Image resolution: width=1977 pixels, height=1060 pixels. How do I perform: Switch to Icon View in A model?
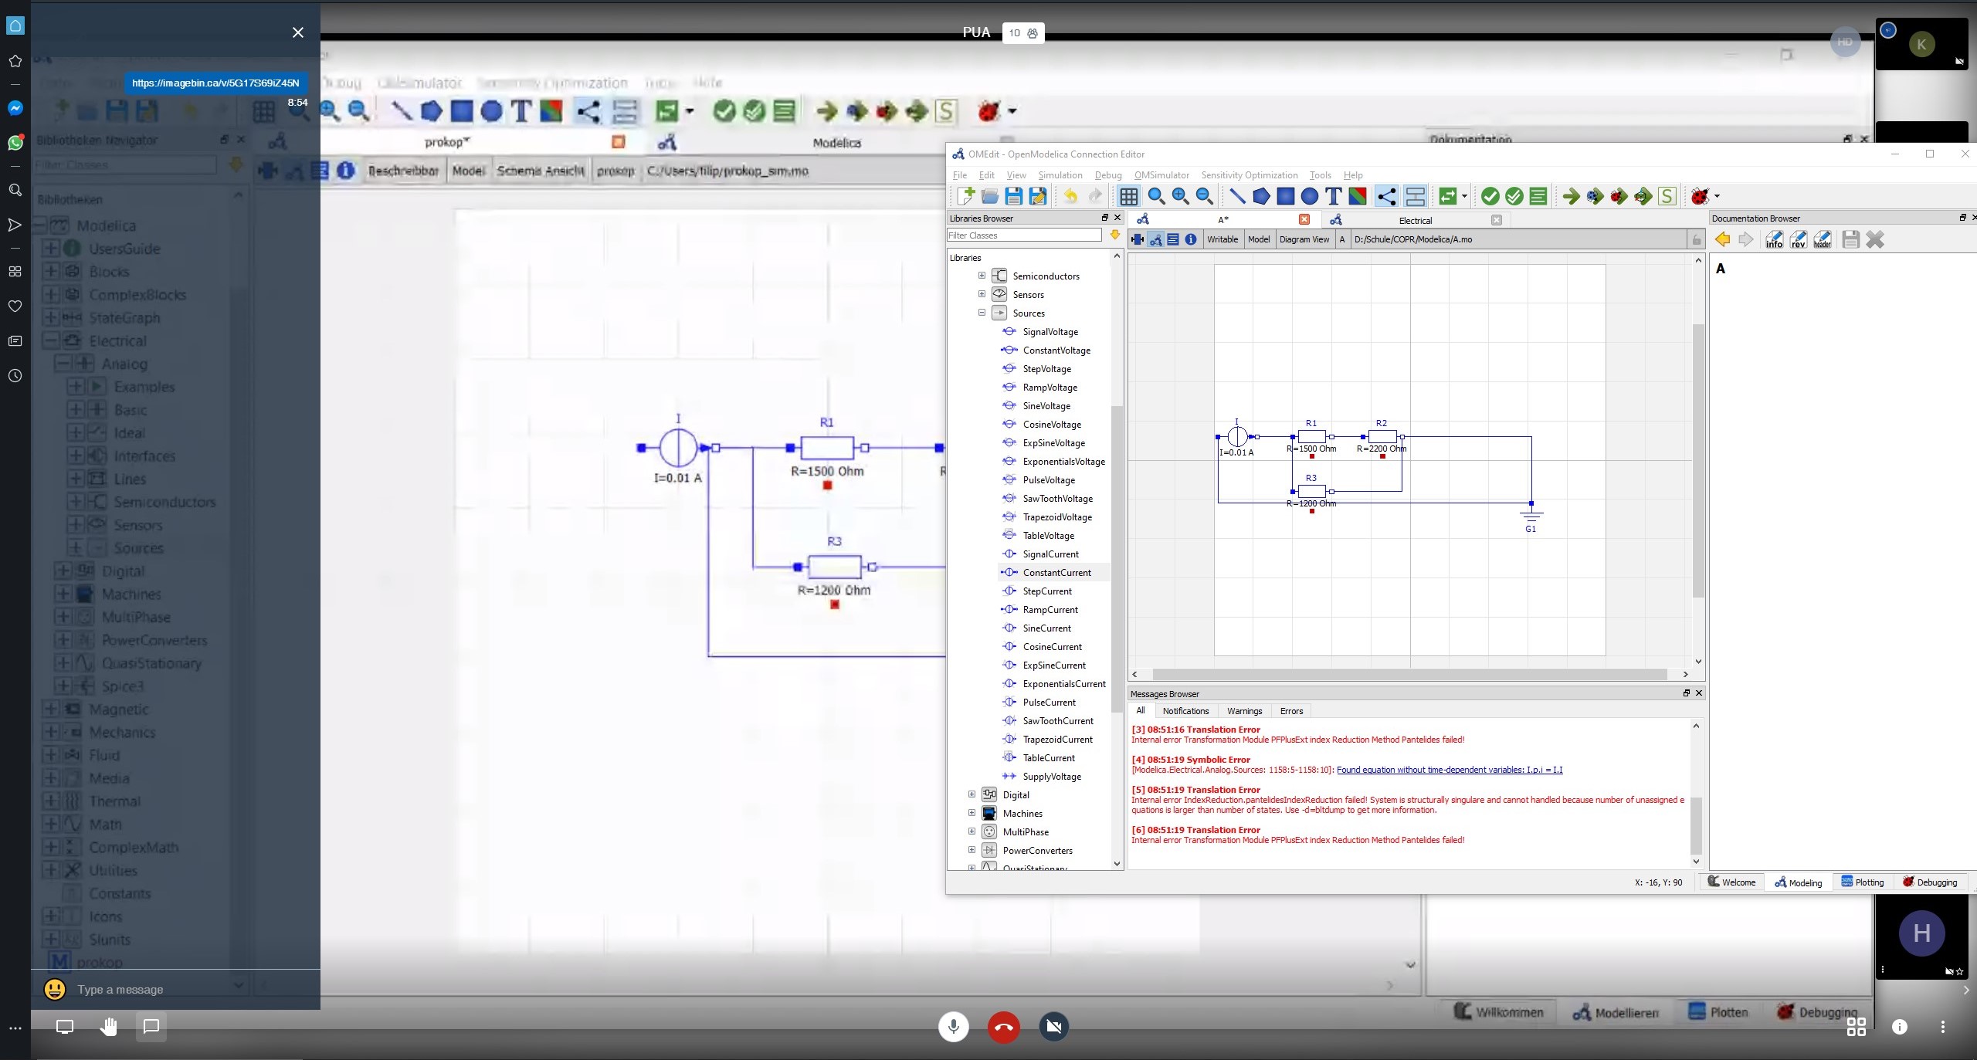pos(1138,239)
